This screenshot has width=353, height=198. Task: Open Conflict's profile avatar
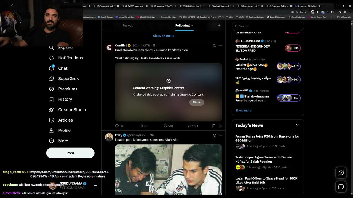pos(109,48)
